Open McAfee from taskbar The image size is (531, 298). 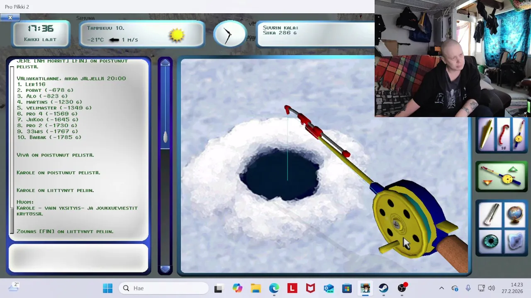coord(310,288)
